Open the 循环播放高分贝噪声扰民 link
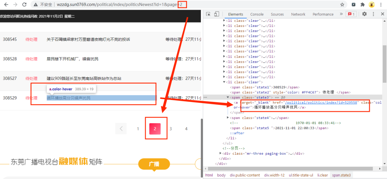Viewport: 387px width, 179px height. [68, 98]
